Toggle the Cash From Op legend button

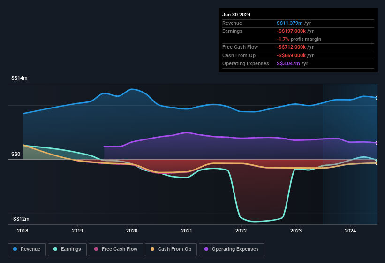[171, 249]
